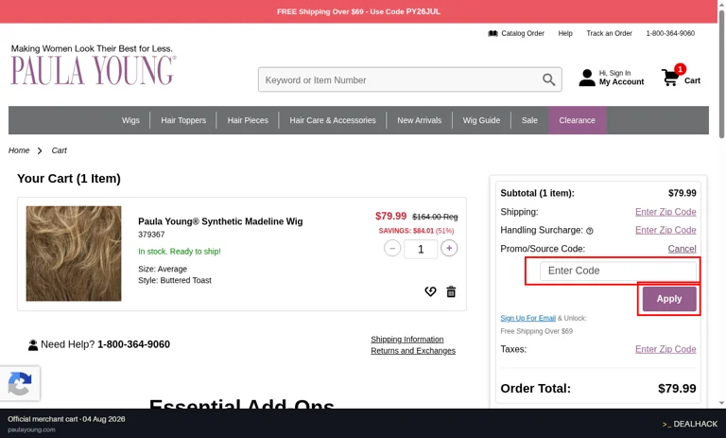
Task: Click the quantity input field
Action: coord(421,250)
